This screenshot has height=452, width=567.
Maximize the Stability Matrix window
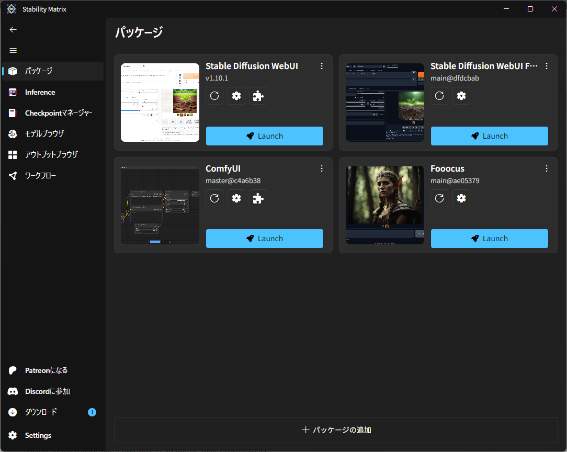(x=530, y=9)
